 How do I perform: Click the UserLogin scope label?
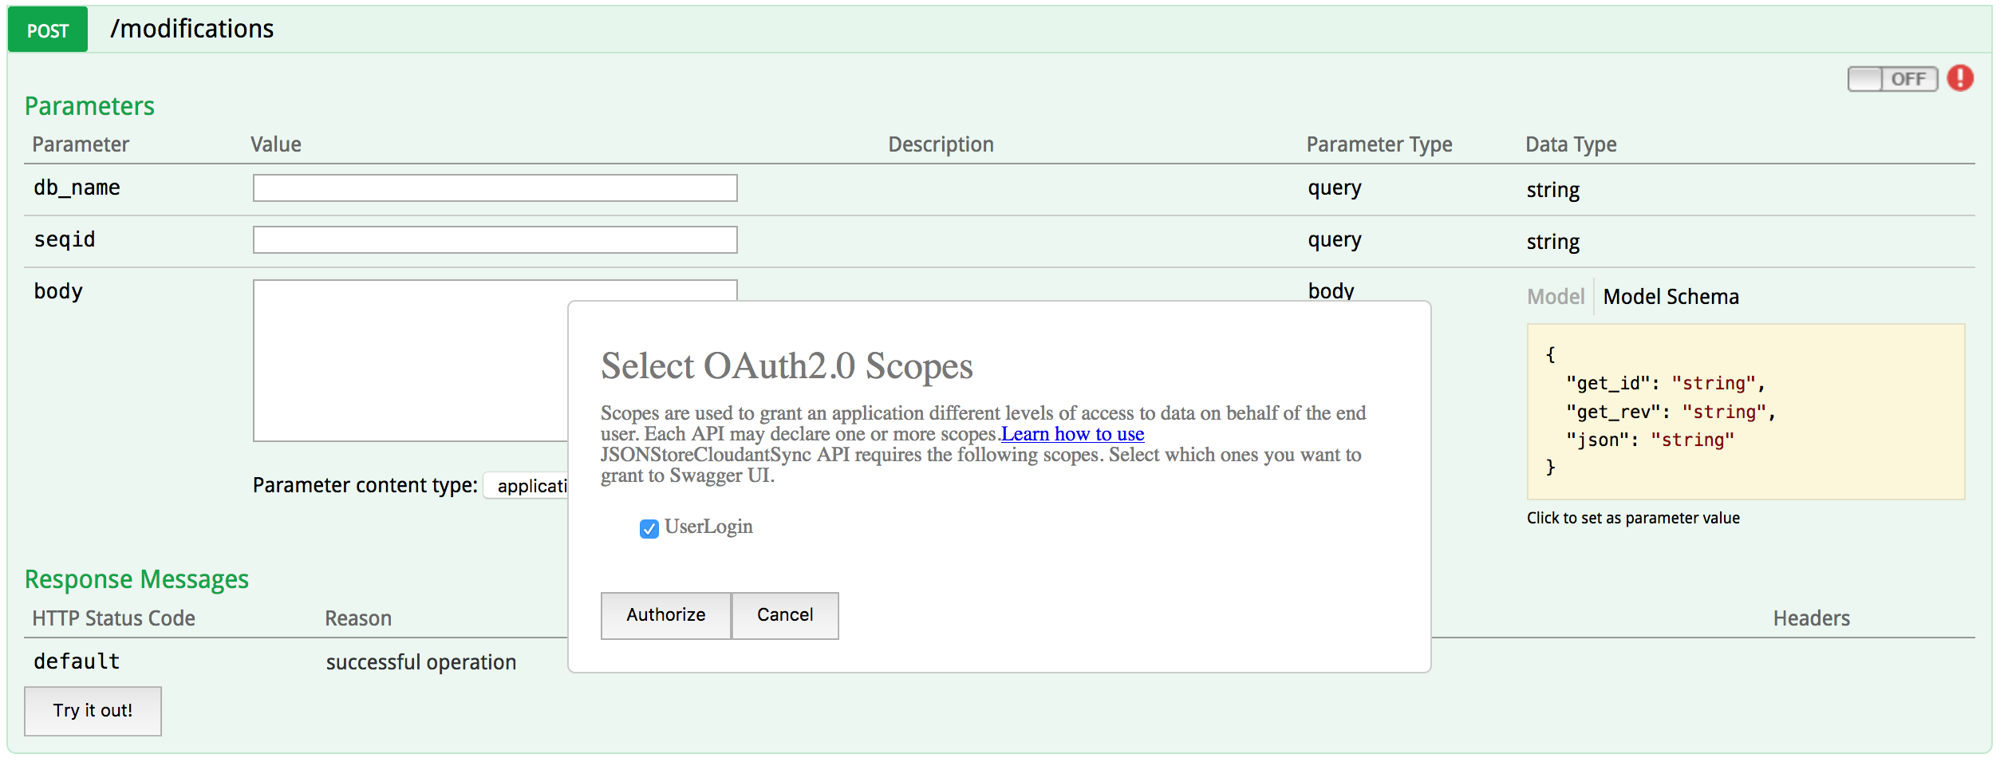pyautogui.click(x=708, y=527)
